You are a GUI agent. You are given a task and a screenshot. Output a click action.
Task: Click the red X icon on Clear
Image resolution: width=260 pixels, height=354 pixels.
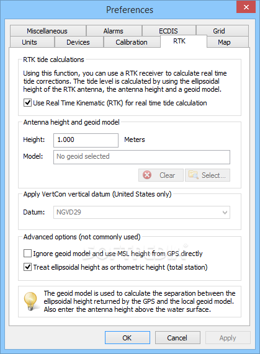[x=147, y=175]
